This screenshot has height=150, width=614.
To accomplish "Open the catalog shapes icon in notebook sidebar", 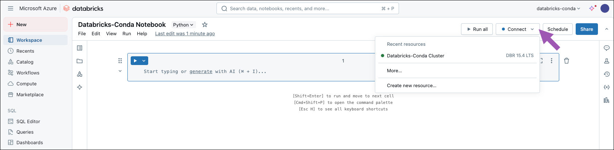I will [80, 74].
